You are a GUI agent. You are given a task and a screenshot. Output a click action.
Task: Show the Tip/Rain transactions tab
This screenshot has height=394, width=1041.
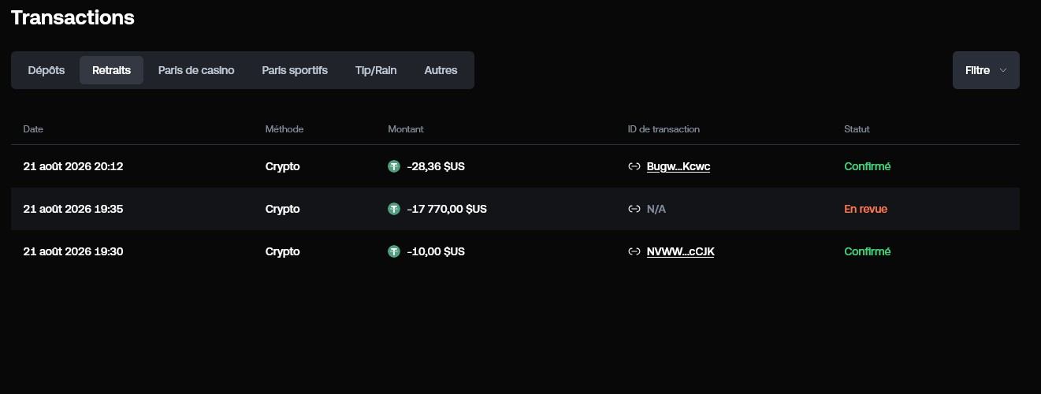[x=376, y=70]
